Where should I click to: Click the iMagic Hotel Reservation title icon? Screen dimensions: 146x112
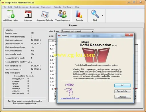[x=3, y=3]
